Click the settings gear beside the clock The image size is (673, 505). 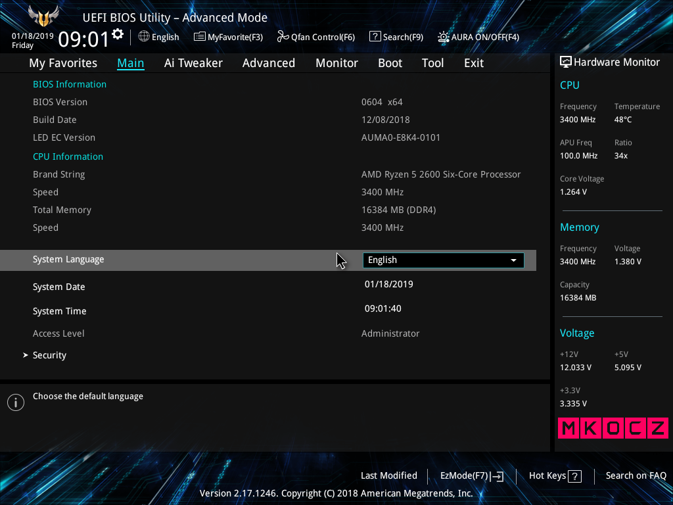[118, 34]
